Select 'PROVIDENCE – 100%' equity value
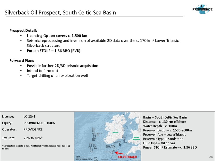This screenshot has height=161, width=215. (39, 123)
